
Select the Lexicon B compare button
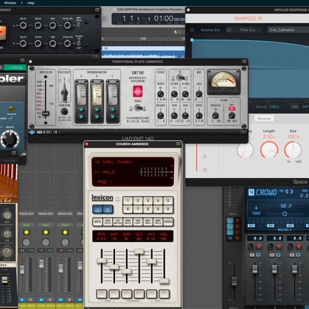pyautogui.click(x=108, y=210)
